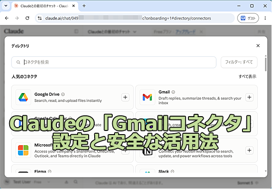Add the Google Drive connector
272x189 pixels.
coord(125,97)
